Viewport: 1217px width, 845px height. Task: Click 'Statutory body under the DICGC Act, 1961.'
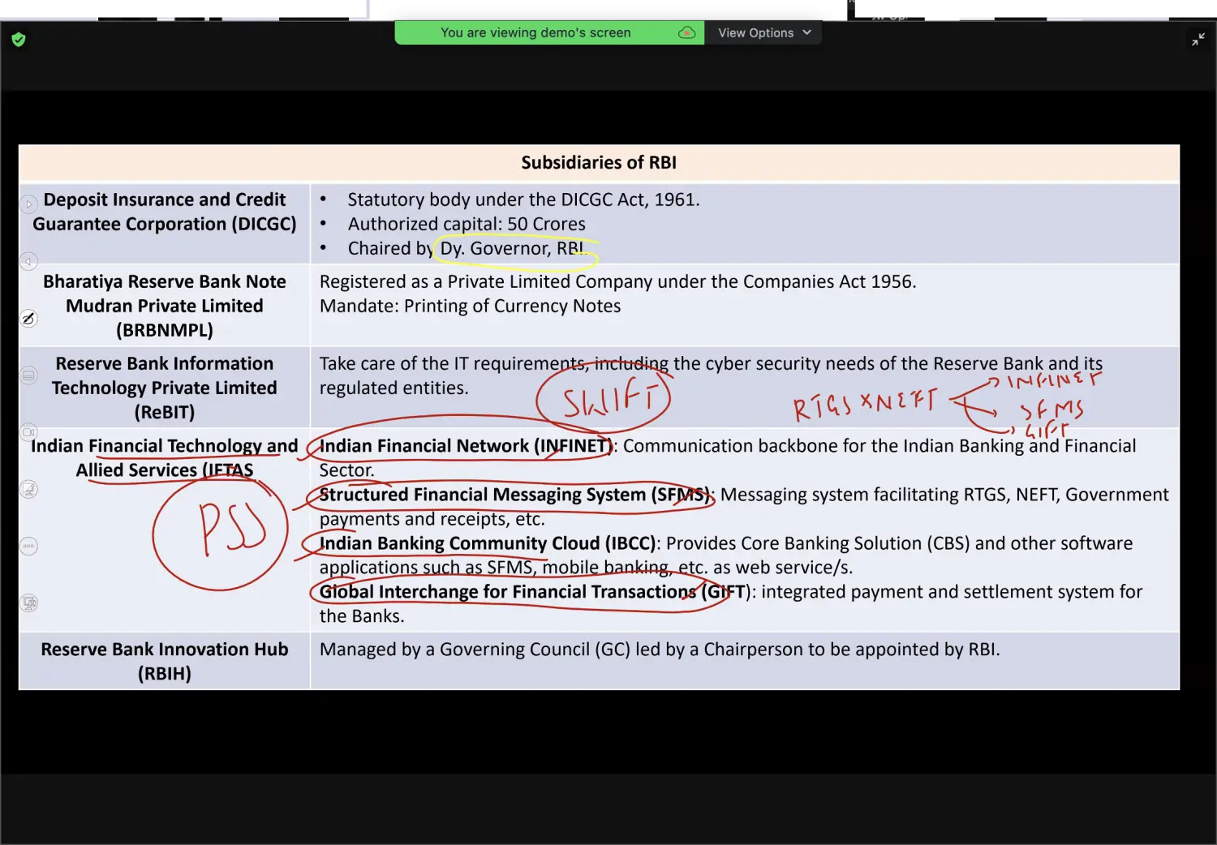pos(523,199)
